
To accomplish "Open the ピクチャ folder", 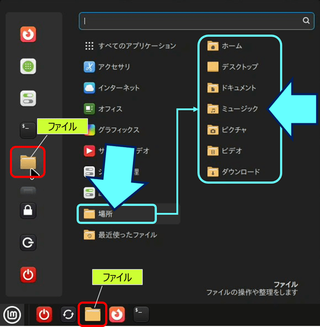I will click(x=227, y=130).
